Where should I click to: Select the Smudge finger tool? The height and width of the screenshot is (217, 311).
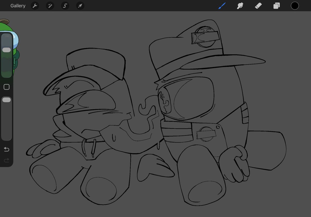[240, 6]
